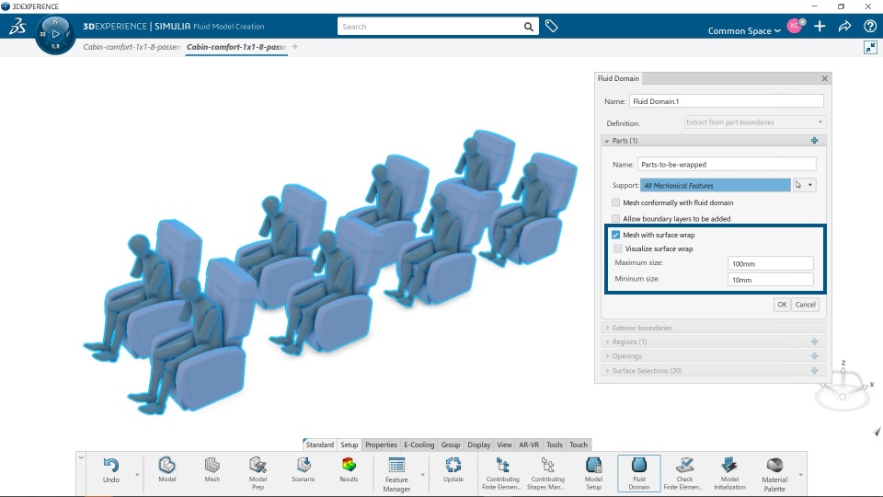Collapse the Parts (1) section
The image size is (883, 497).
coord(607,141)
